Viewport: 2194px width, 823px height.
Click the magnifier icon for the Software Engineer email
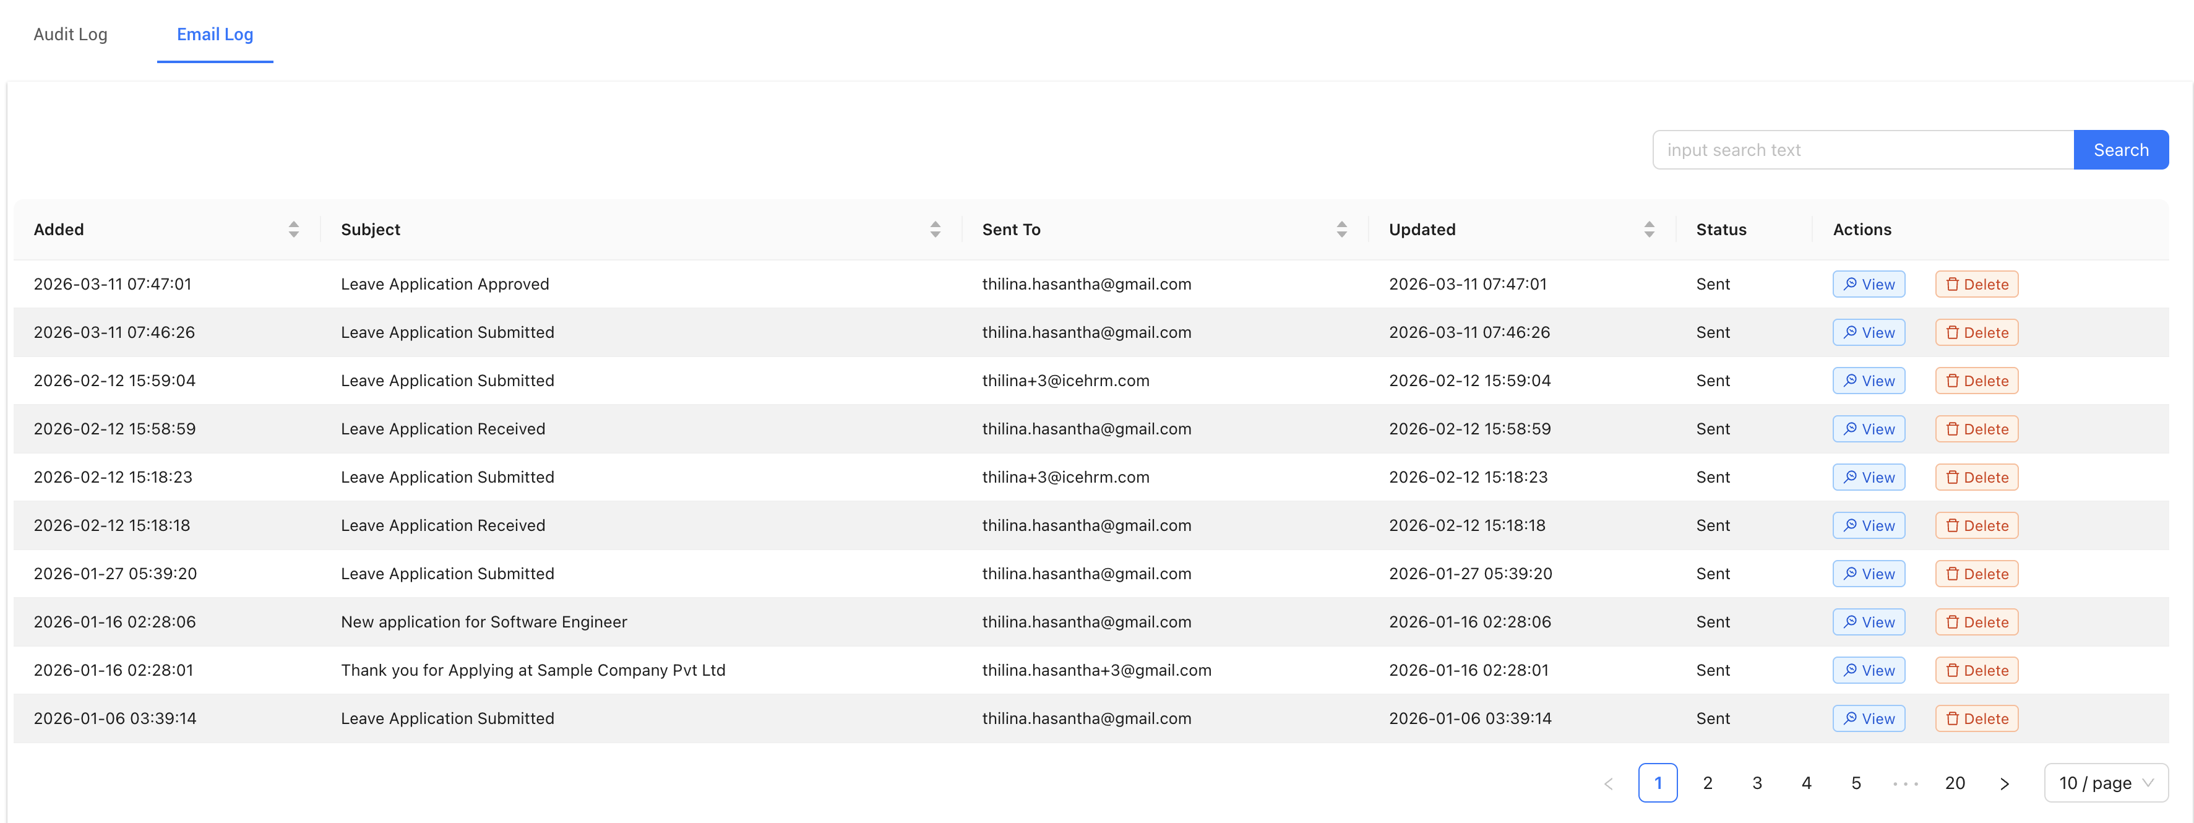tap(1850, 621)
